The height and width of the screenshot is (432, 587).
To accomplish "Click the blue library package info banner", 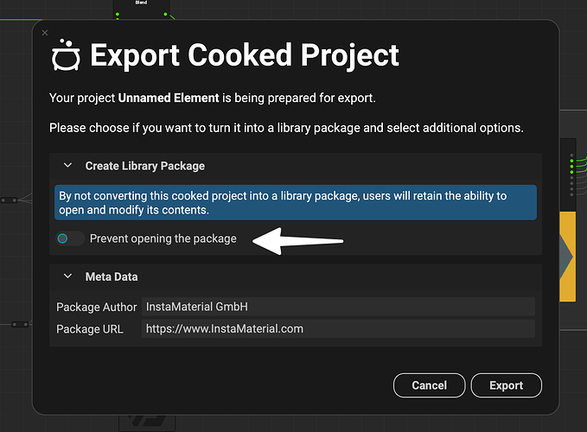I will [x=295, y=203].
